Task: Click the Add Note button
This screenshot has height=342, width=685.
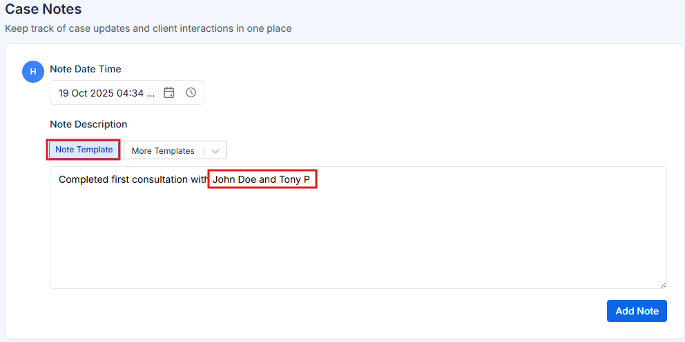Action: pyautogui.click(x=637, y=311)
